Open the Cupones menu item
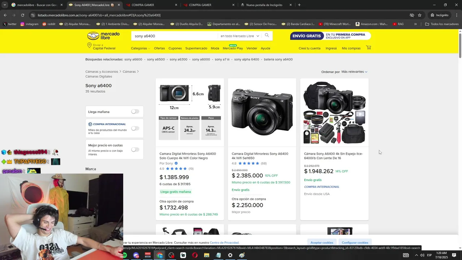 pyautogui.click(x=175, y=48)
